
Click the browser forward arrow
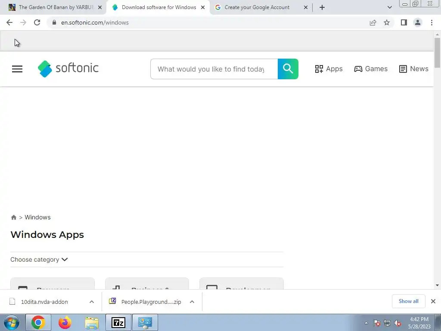point(23,22)
